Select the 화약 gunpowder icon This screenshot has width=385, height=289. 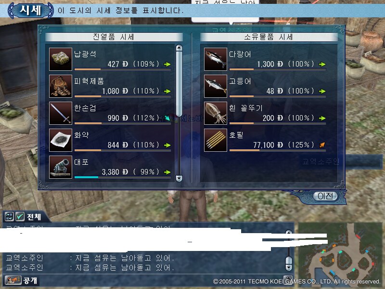point(61,140)
